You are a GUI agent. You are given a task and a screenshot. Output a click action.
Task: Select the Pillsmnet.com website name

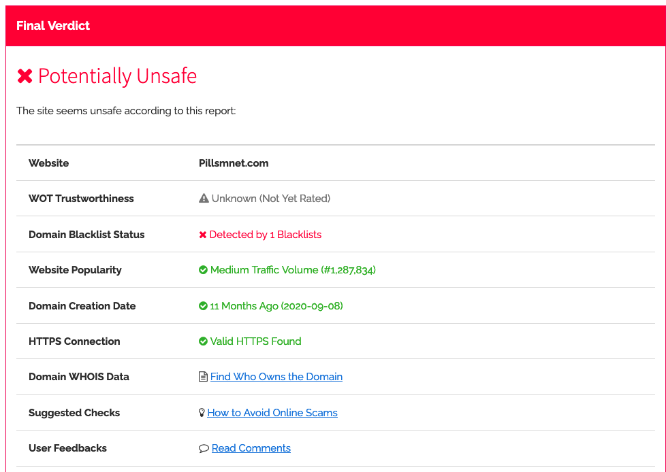coord(234,163)
